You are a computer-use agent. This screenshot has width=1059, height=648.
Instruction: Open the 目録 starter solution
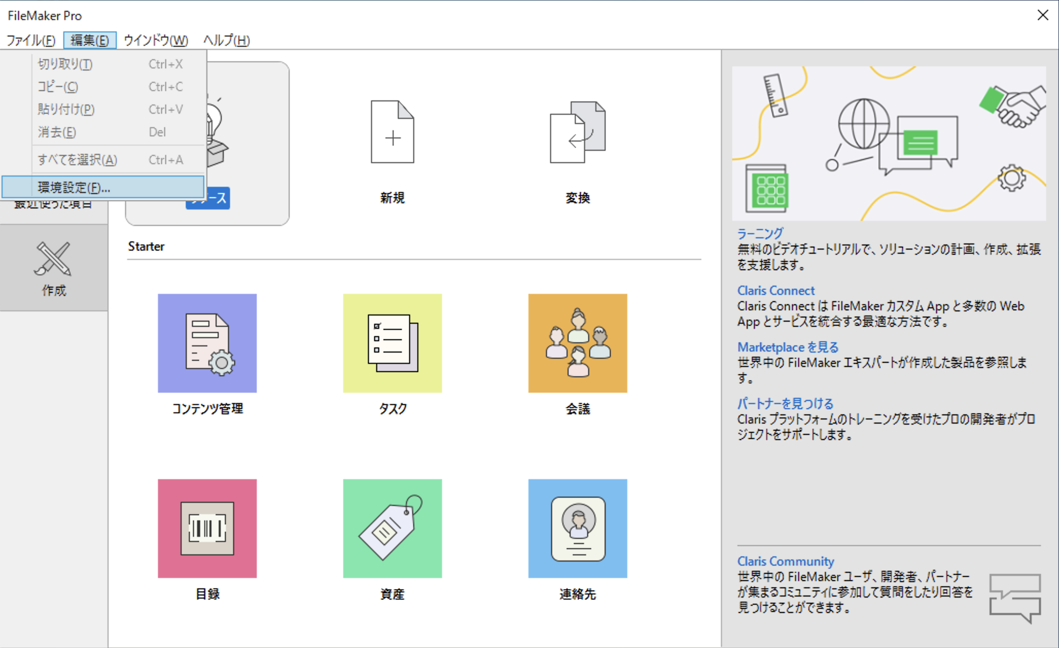(x=207, y=528)
